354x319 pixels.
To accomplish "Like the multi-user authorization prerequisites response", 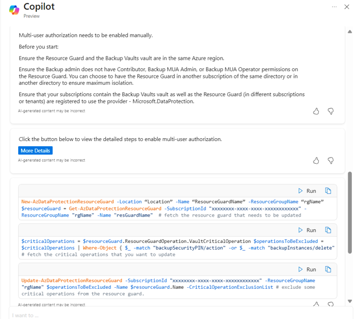I will pos(316,111).
